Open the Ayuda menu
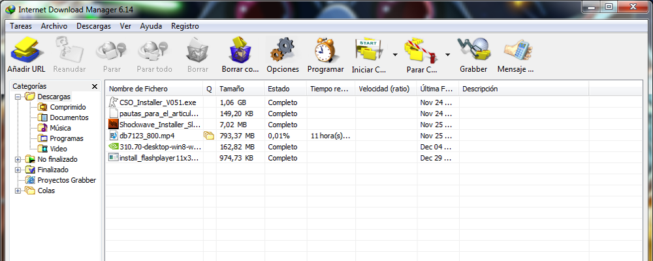The image size is (653, 261). click(151, 26)
